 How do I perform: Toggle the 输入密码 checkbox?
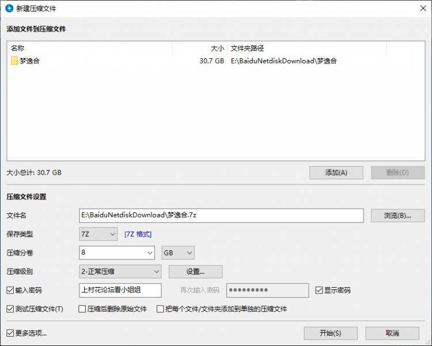(x=10, y=290)
